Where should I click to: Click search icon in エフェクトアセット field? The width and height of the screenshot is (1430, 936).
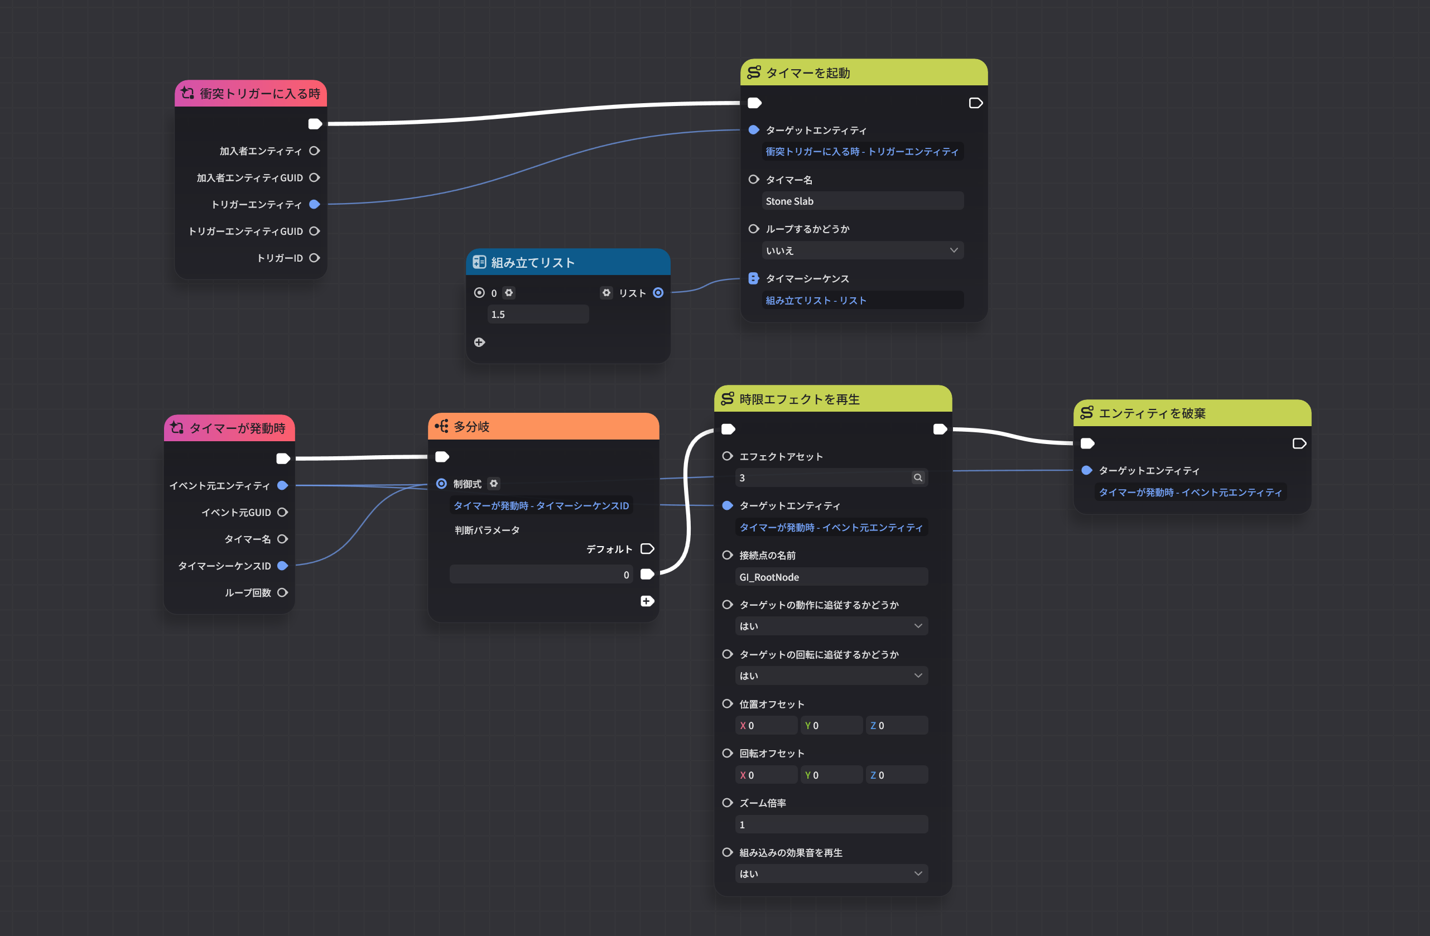pyautogui.click(x=917, y=477)
